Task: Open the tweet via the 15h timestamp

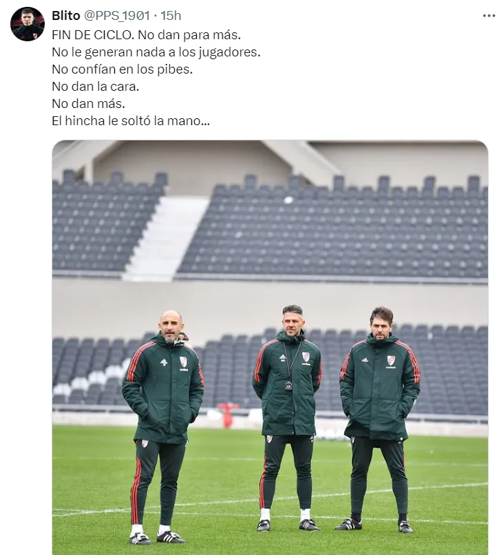Action: pyautogui.click(x=171, y=16)
